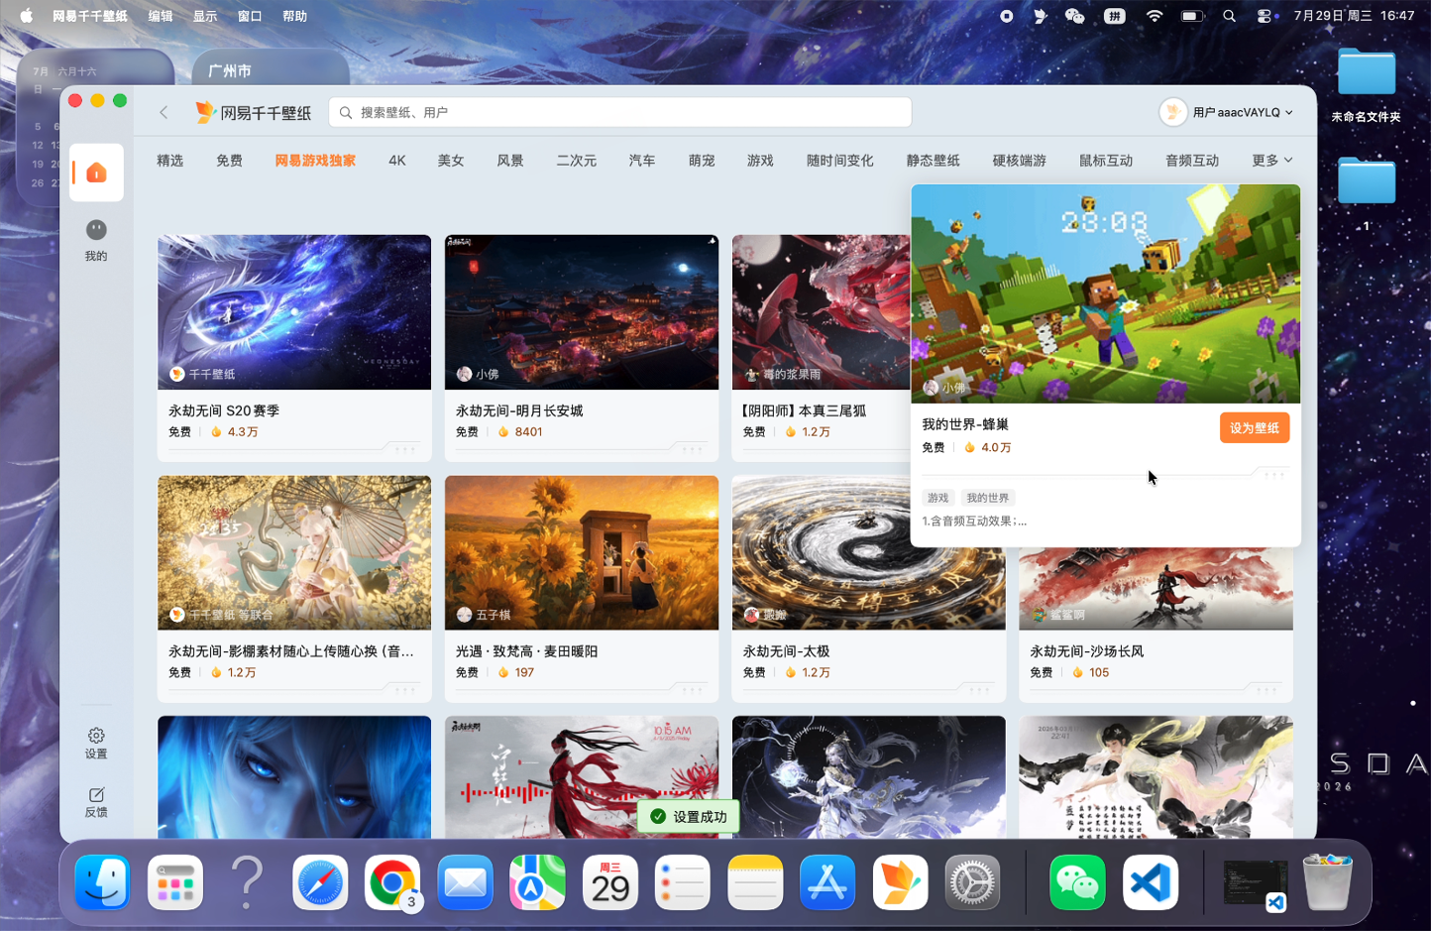Show the 美女 category
1431x931 pixels.
[451, 161]
